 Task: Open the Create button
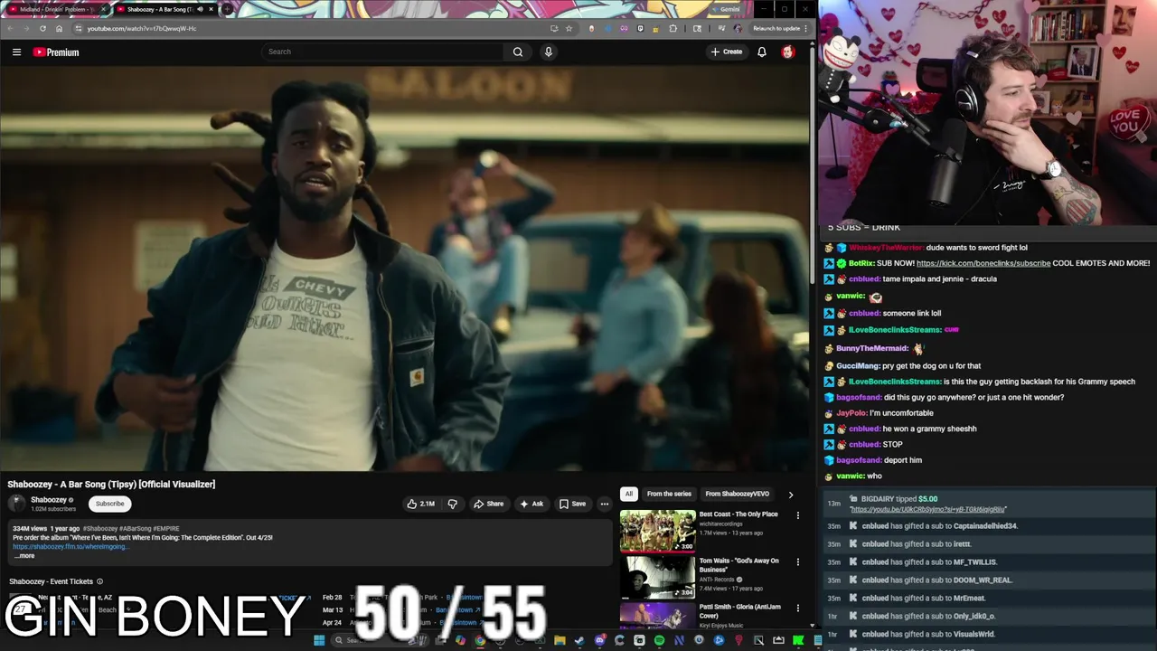tap(726, 52)
